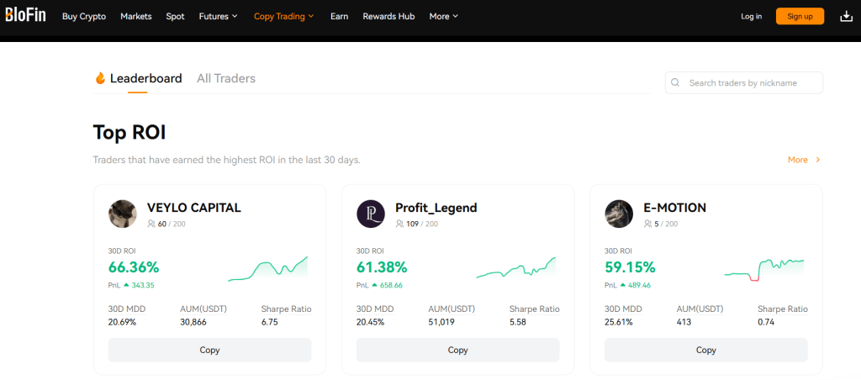The width and height of the screenshot is (861, 380).
Task: Click the download app icon
Action: pyautogui.click(x=846, y=16)
